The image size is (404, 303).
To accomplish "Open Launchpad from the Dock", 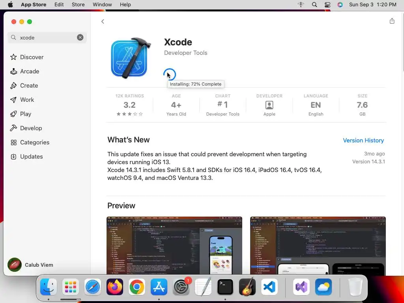I will tap(71, 287).
